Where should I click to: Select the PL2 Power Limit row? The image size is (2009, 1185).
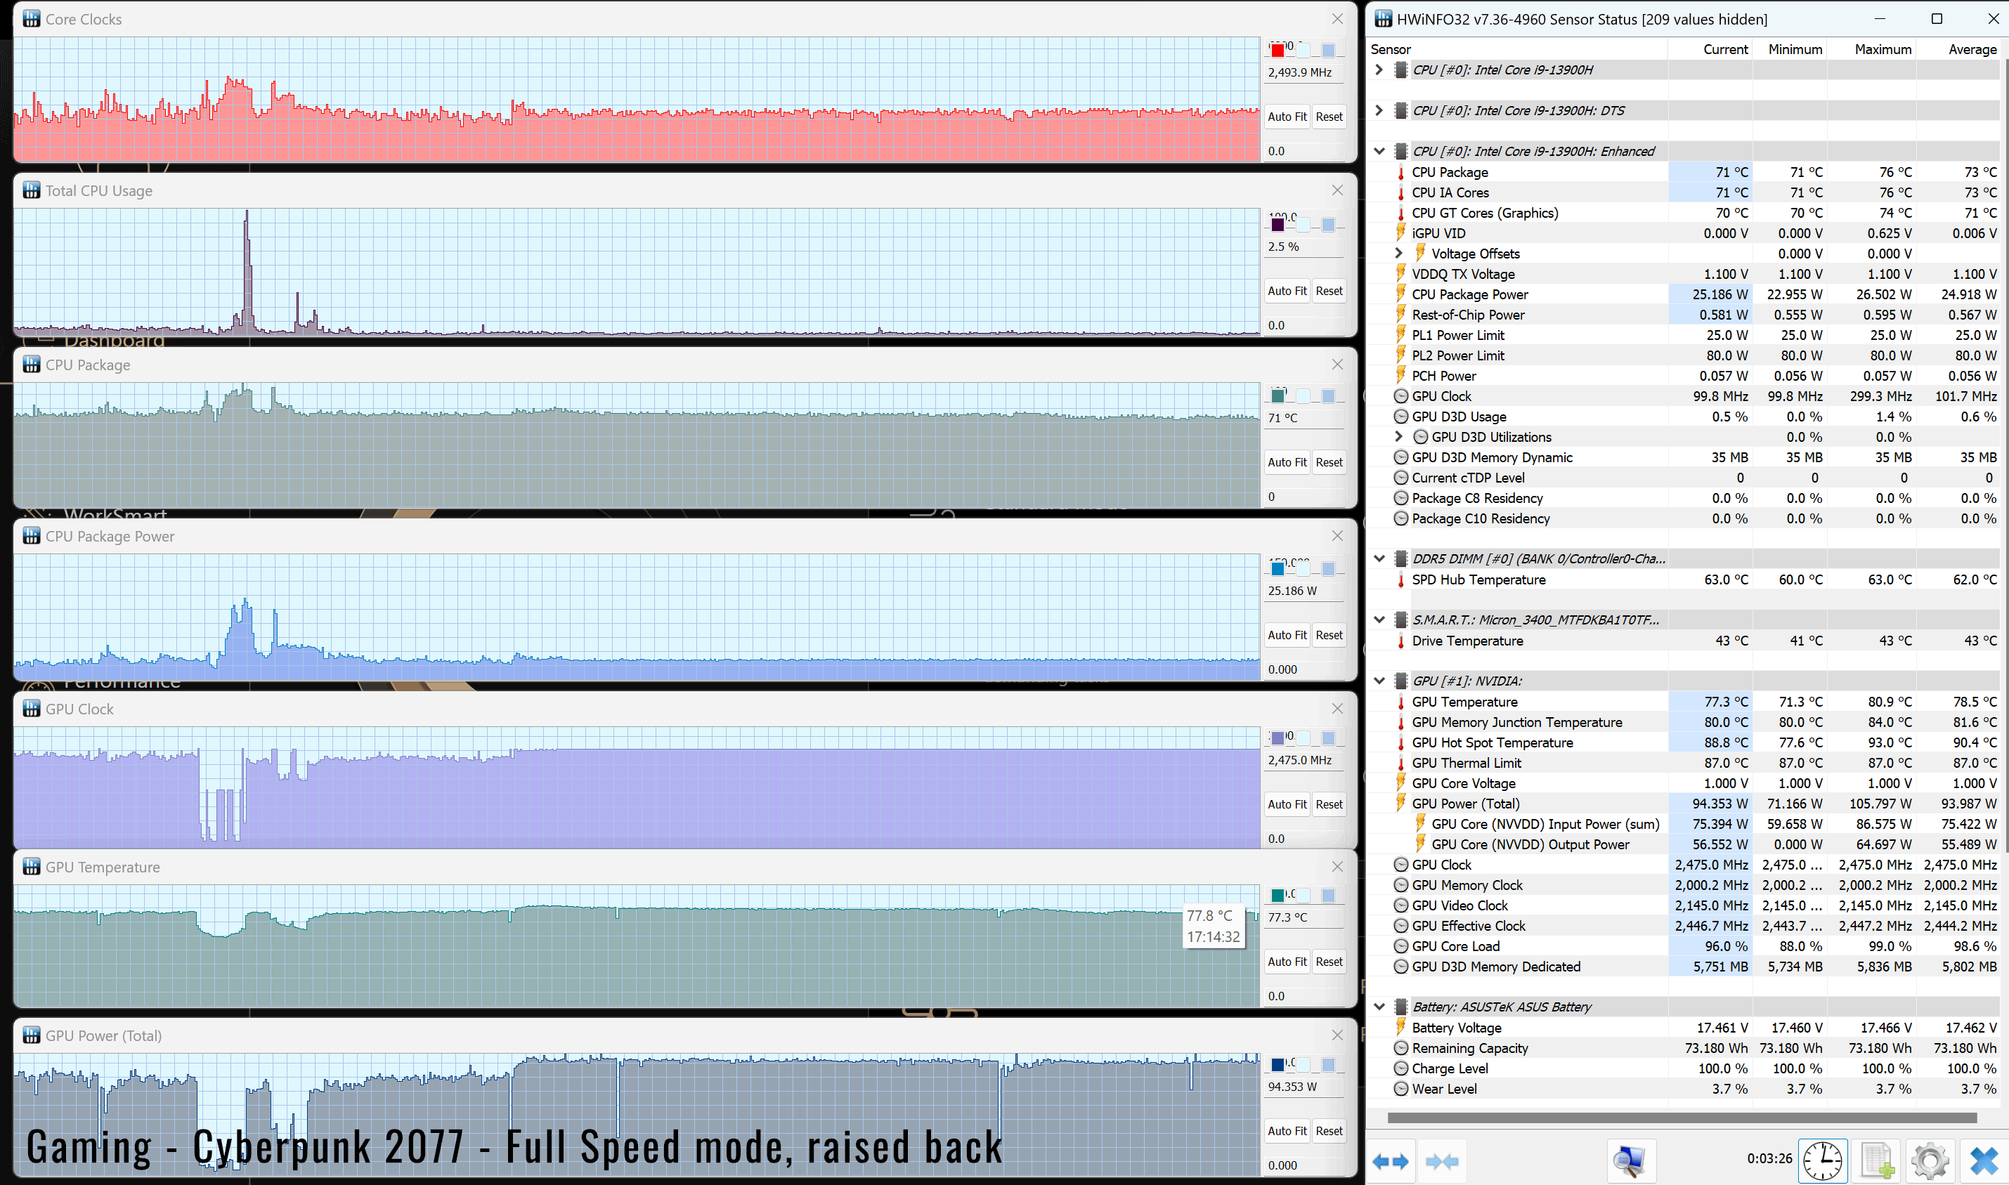click(1683, 355)
